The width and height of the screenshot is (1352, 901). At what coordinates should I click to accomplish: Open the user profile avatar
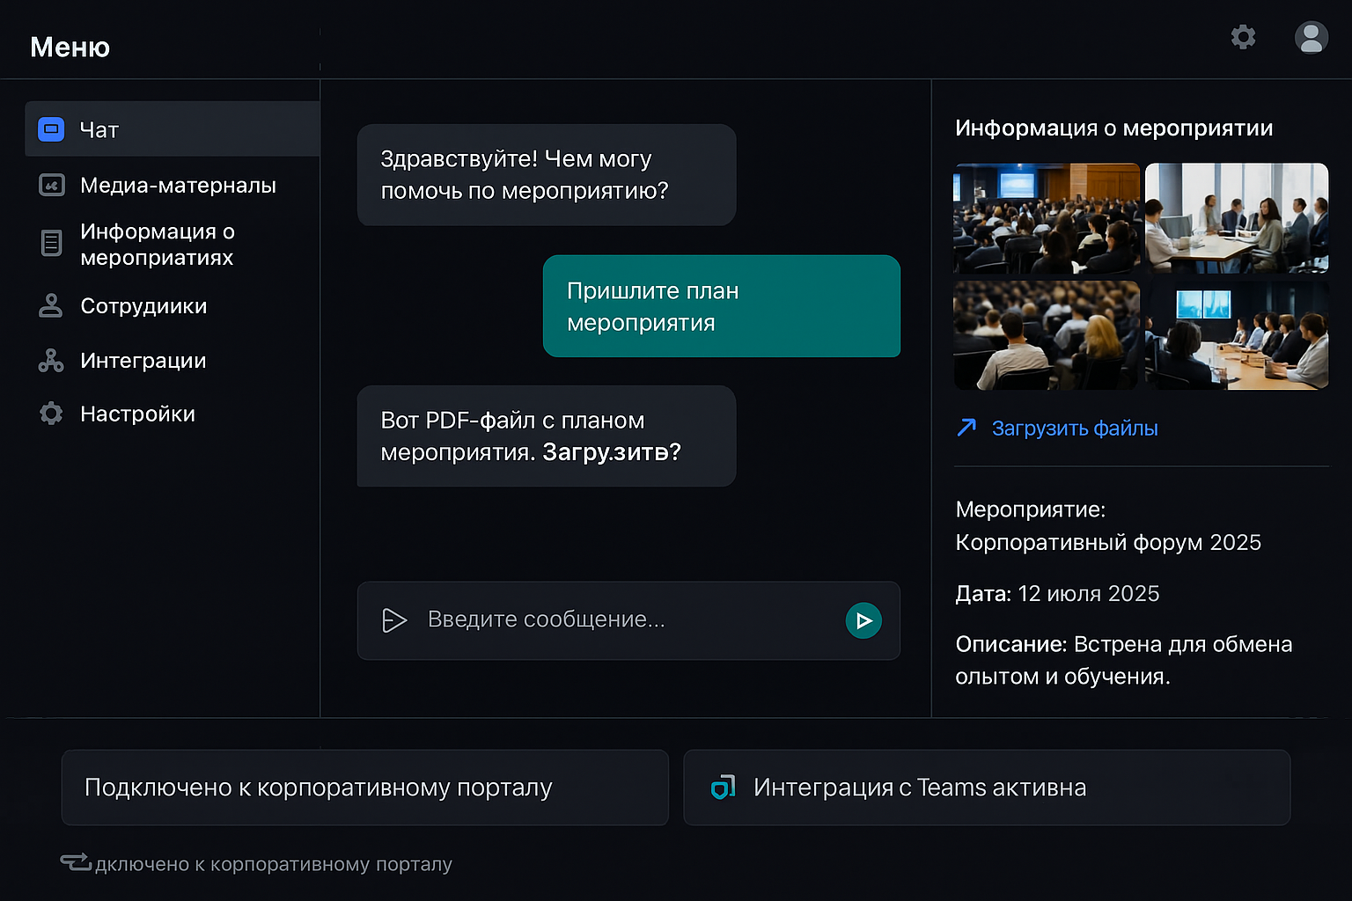[1311, 37]
